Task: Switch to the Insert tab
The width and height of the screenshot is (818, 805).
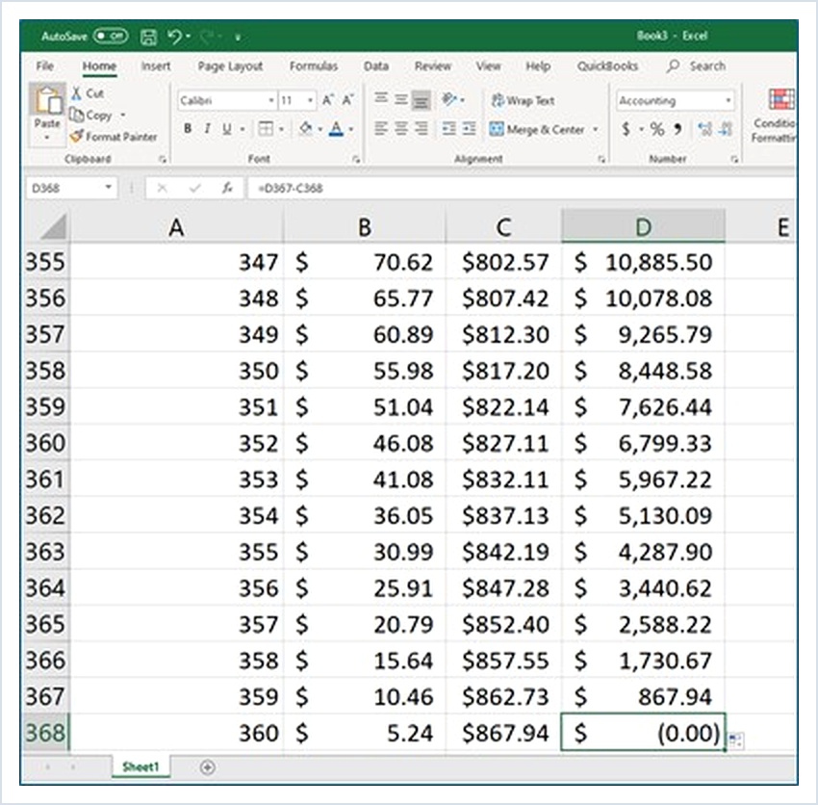Action: 156,65
